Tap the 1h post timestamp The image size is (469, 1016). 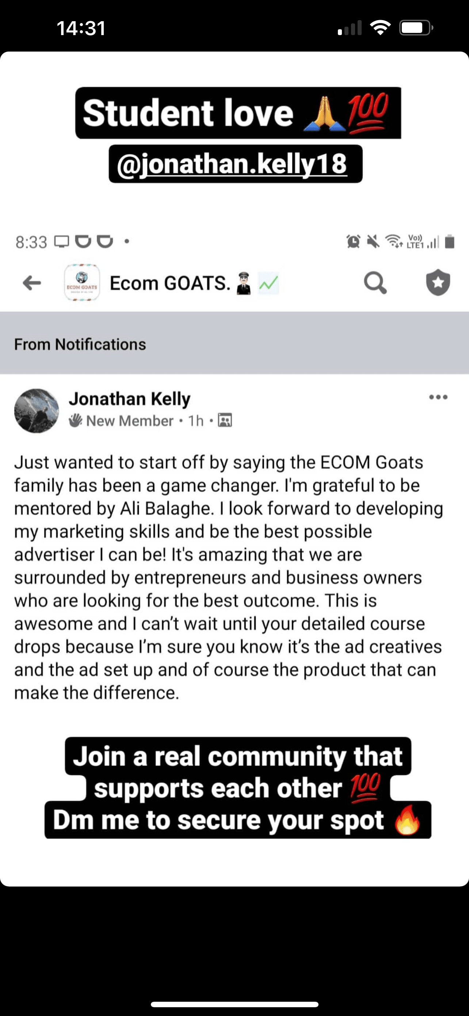196,421
